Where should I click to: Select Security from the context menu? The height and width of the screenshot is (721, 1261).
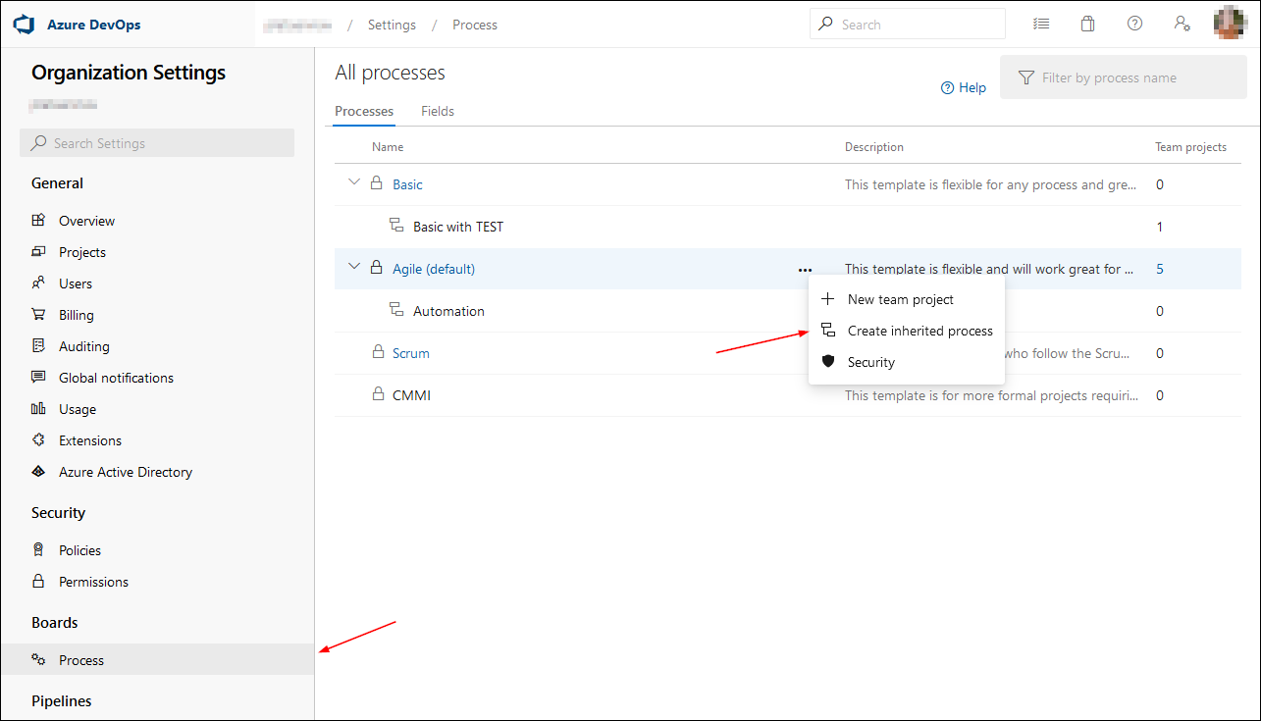pos(907,362)
